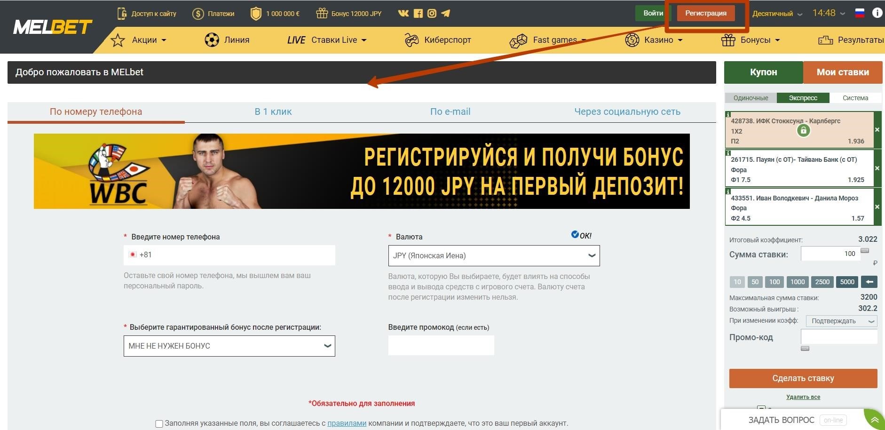Set stake with the 5000 quick button
Screen dimensions: 885x430
click(847, 282)
